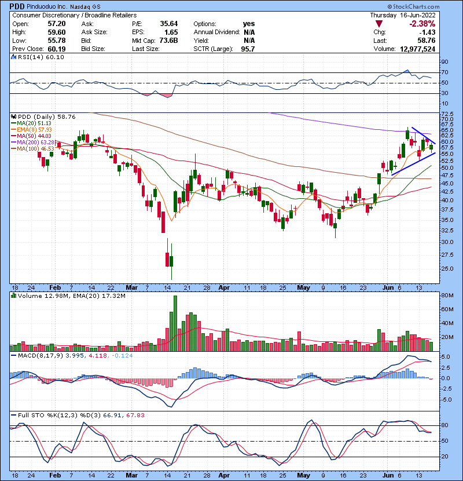Click the Last value in quote header

pos(427,41)
